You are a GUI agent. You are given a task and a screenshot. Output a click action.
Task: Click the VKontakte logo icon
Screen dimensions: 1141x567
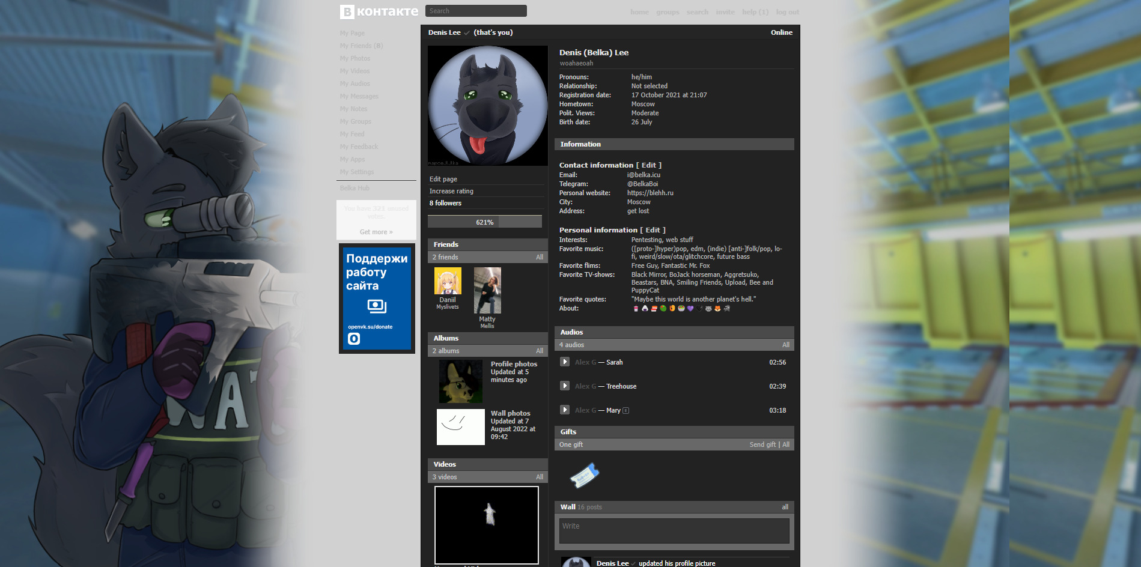pos(347,11)
